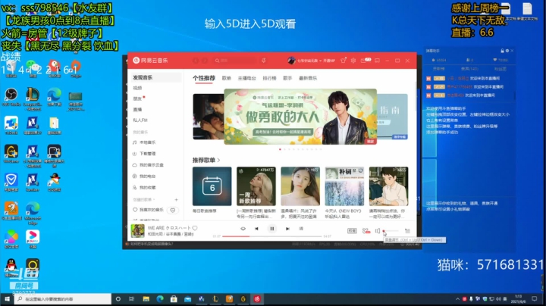Image resolution: width=546 pixels, height=306 pixels.
Task: Open the anime boy studying playlist card
Action: pyautogui.click(x=388, y=186)
